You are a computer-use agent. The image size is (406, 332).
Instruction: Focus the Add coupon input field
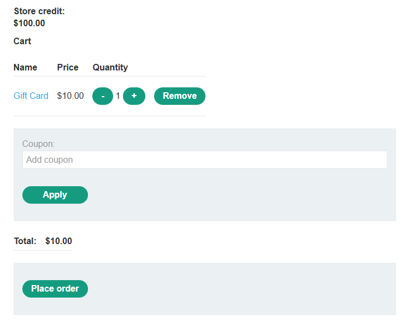click(x=204, y=160)
